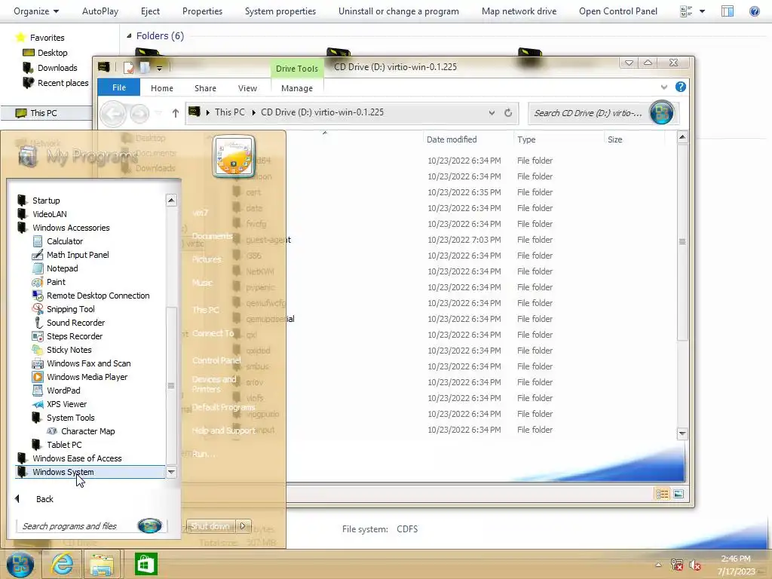The width and height of the screenshot is (772, 579).
Task: Click Eject in background window toolbar
Action: pyautogui.click(x=150, y=11)
